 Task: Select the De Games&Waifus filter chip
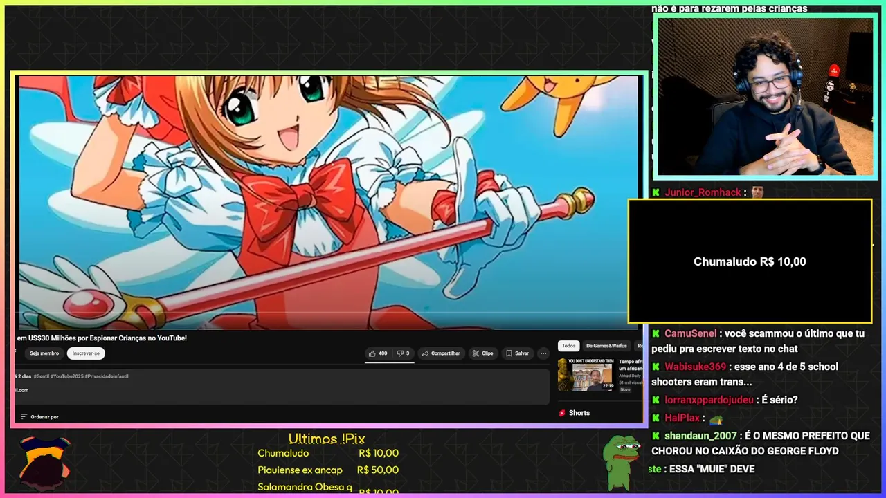coord(606,346)
